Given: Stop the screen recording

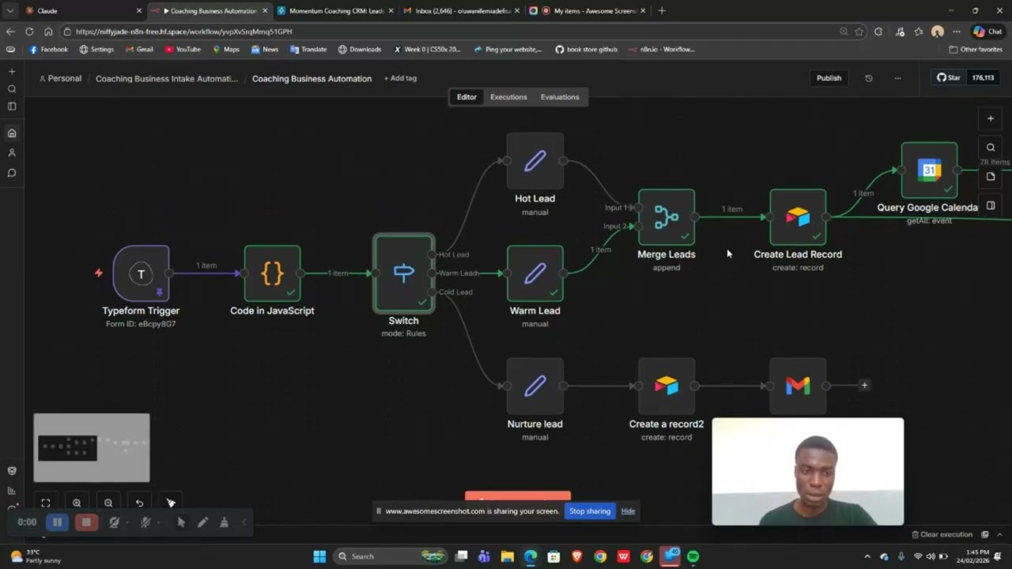Looking at the screenshot, I should [86, 522].
